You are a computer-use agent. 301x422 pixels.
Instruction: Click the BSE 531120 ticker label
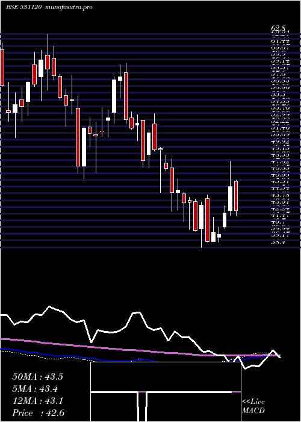tap(23, 7)
